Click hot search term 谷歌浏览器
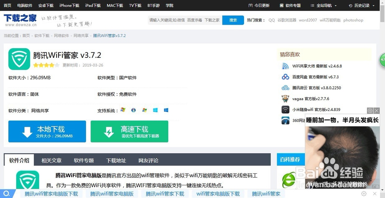This screenshot has height=198, width=385. coord(287,20)
